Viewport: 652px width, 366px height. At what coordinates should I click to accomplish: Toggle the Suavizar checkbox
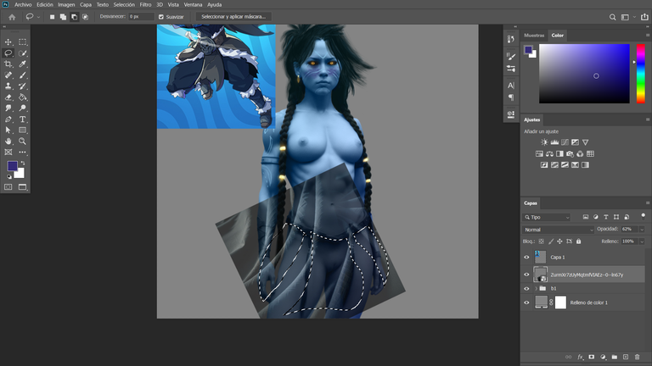pos(161,17)
